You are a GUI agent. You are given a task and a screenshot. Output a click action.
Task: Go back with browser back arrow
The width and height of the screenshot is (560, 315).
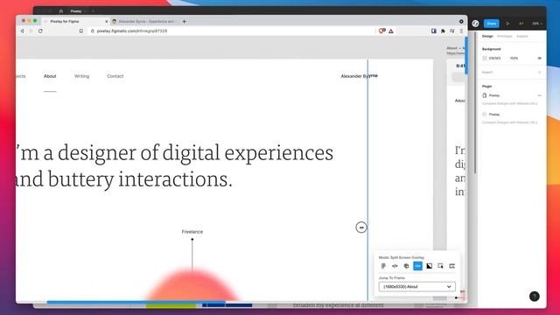pyautogui.click(x=23, y=31)
